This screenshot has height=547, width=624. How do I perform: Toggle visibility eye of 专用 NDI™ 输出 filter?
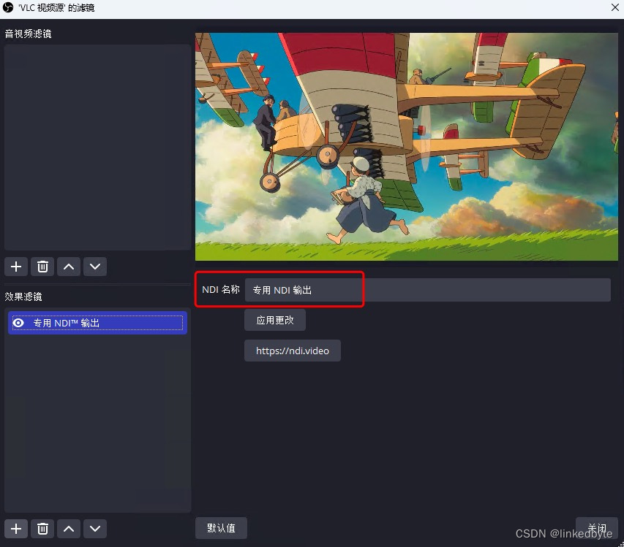point(18,323)
